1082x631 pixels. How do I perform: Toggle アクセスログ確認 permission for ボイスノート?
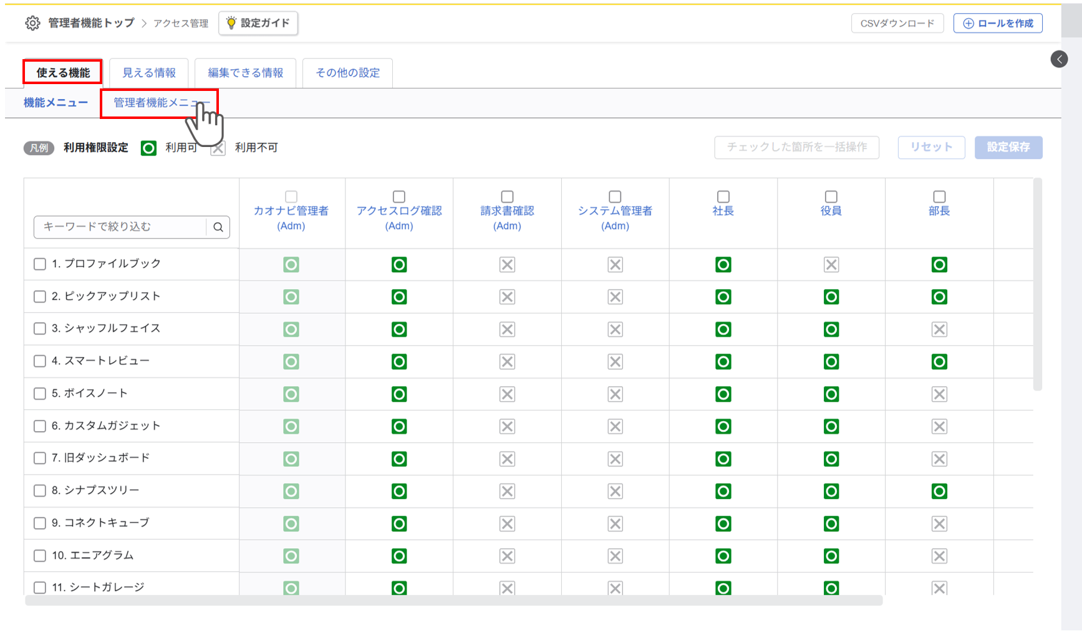399,394
